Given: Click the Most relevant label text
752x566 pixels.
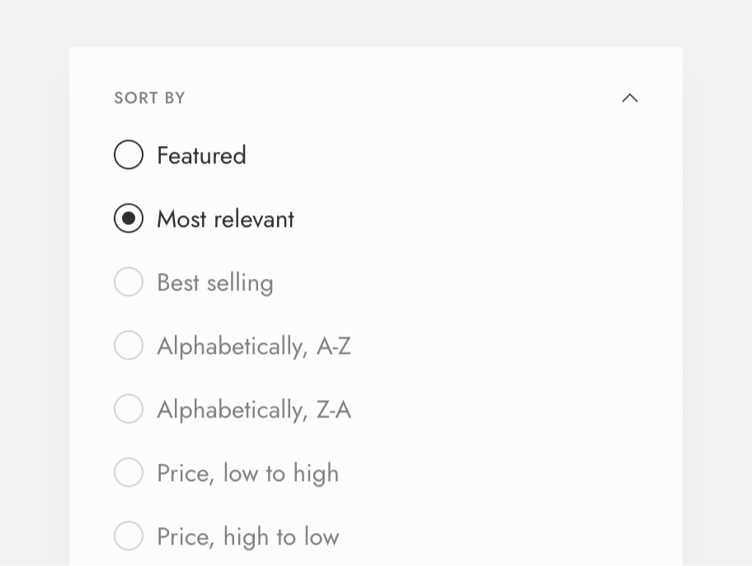Looking at the screenshot, I should pos(225,219).
